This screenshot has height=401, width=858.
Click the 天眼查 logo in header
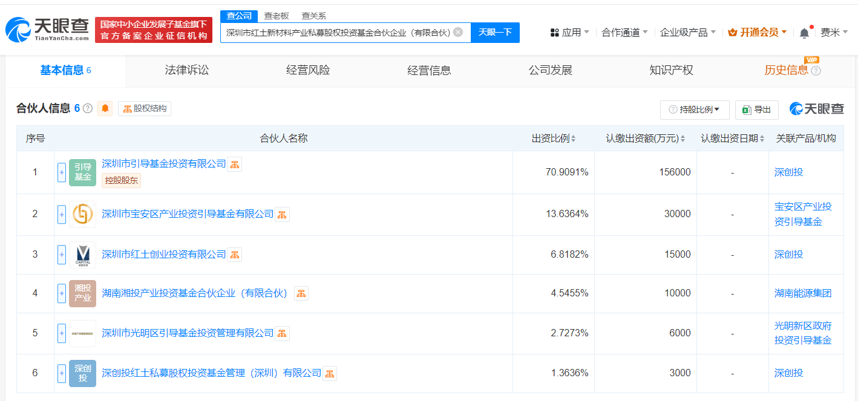point(47,29)
